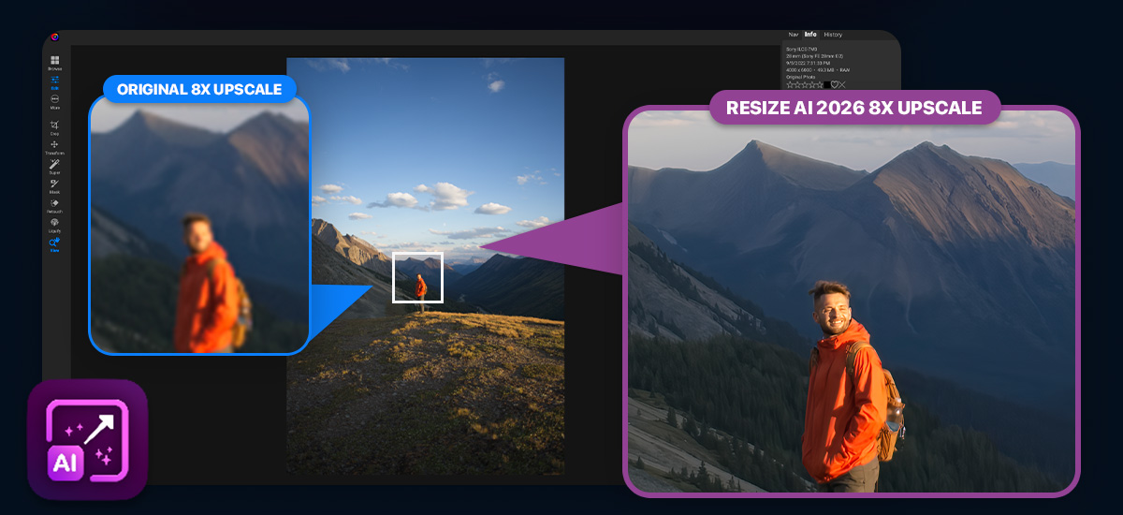
Task: Click the white selection box around hiker
Action: pos(417,277)
